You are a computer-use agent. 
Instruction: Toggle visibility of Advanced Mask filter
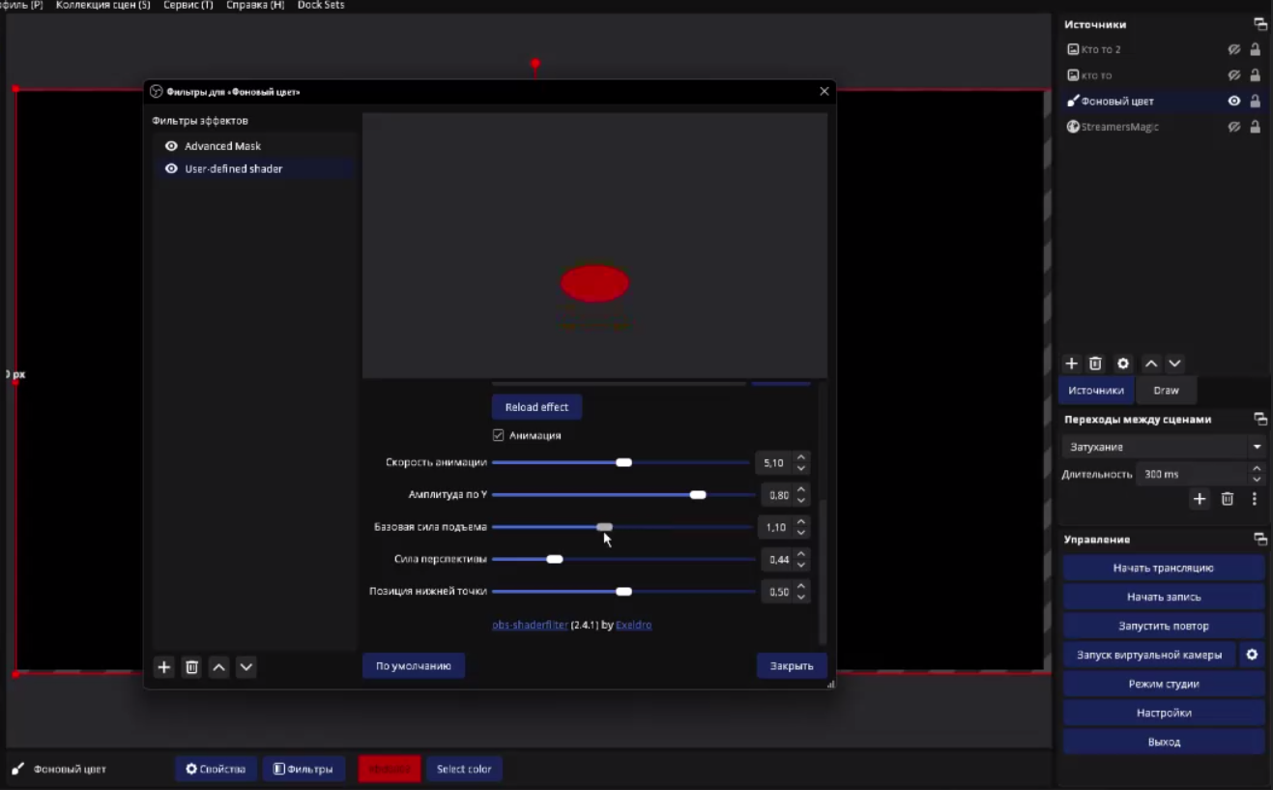tap(171, 146)
